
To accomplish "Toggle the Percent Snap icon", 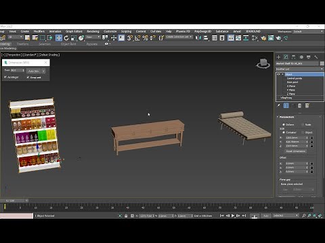I will tap(145, 38).
